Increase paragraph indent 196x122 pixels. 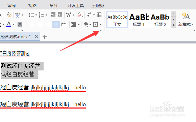point(60,15)
